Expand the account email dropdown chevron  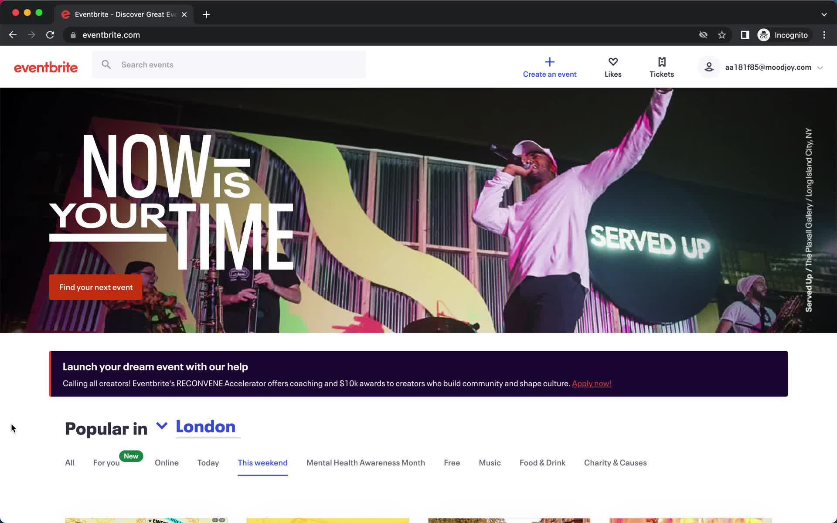tap(820, 68)
